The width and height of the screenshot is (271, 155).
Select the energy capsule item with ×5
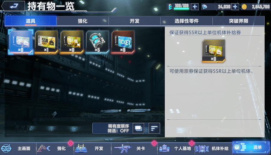97,42
